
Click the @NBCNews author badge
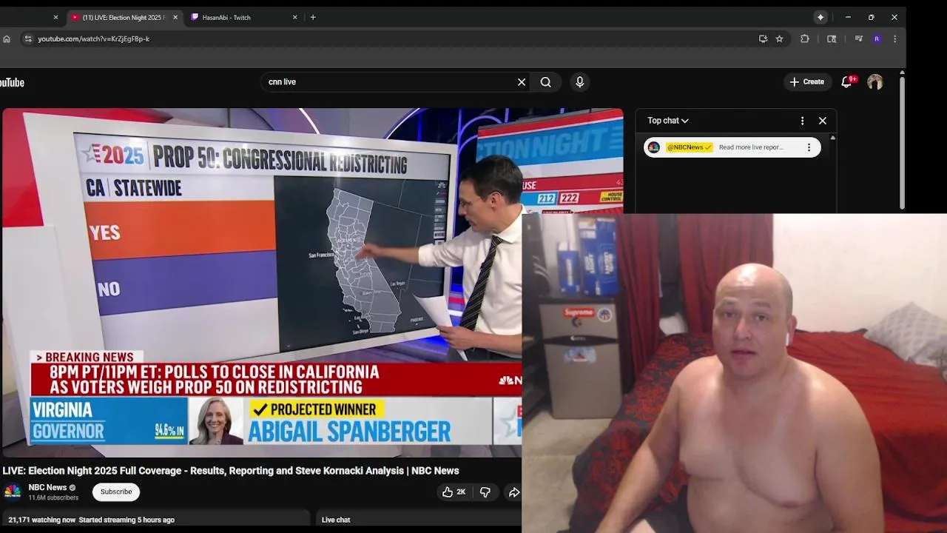689,147
